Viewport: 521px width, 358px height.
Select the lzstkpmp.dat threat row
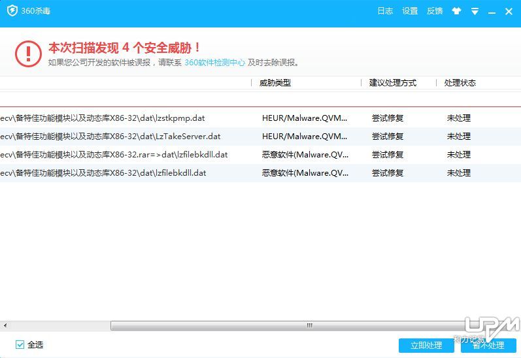(260, 118)
